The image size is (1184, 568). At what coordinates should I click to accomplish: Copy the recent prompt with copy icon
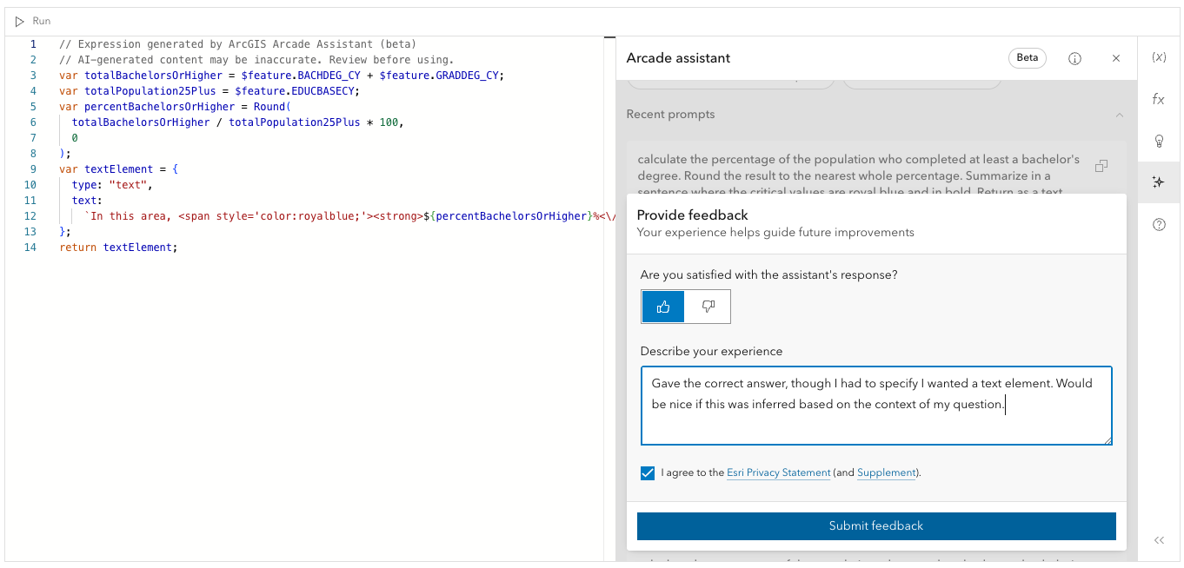[x=1101, y=165]
